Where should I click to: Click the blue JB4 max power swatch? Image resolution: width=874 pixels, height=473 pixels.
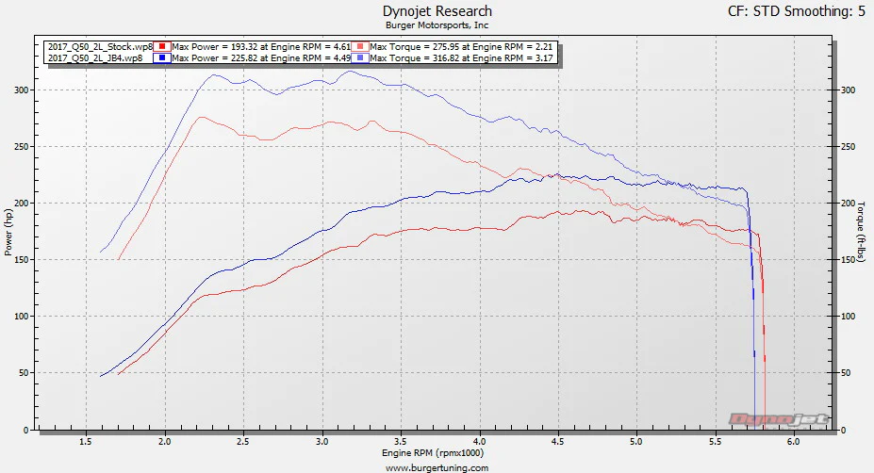tap(161, 57)
